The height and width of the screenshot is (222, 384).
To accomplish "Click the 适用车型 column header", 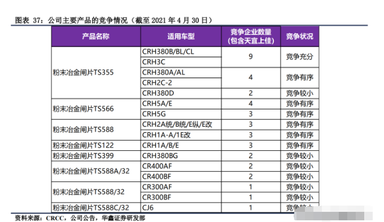I will click(181, 37).
